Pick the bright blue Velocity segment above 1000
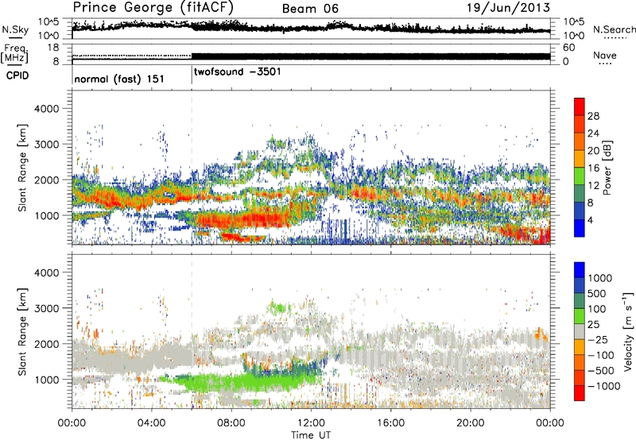Viewport: 636px width, 440px height. pyautogui.click(x=580, y=270)
